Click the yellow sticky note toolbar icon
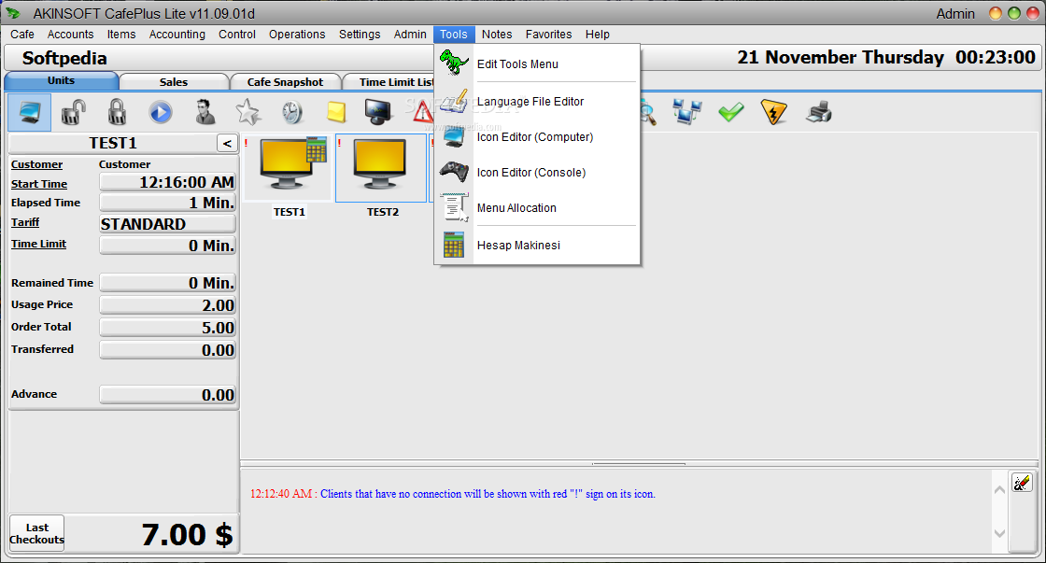This screenshot has width=1046, height=563. pos(335,112)
